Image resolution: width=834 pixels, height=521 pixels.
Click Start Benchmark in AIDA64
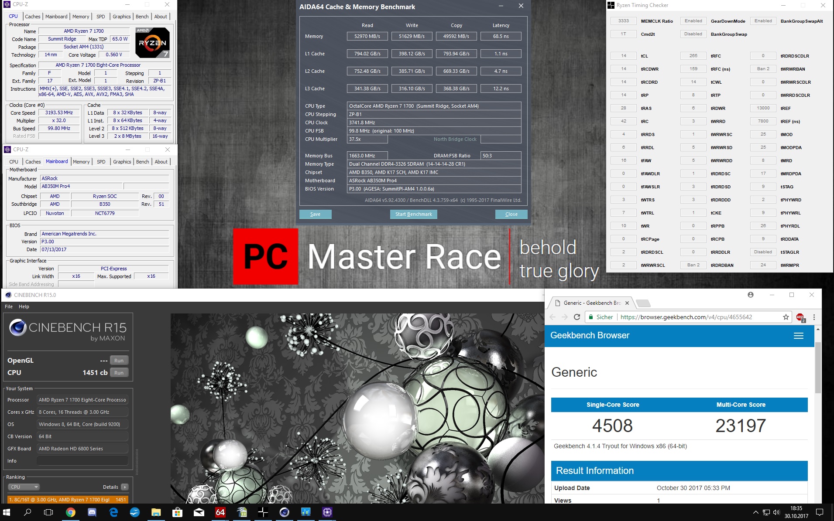[x=413, y=214]
